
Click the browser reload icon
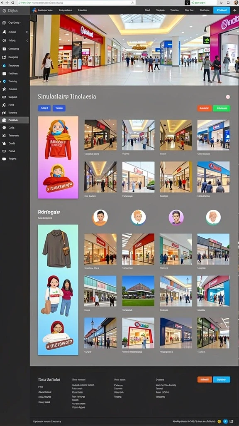pyautogui.click(x=13, y=2)
